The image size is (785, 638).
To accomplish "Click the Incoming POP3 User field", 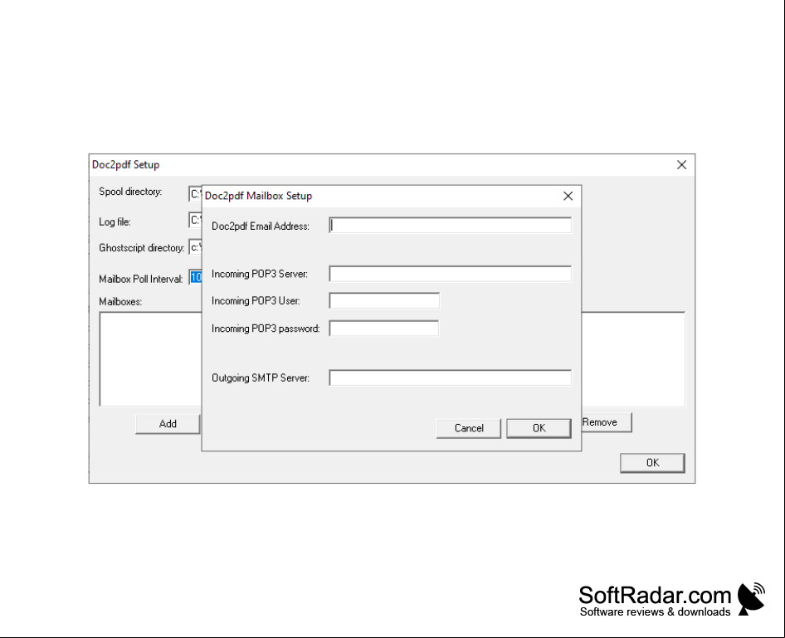I will coord(384,300).
